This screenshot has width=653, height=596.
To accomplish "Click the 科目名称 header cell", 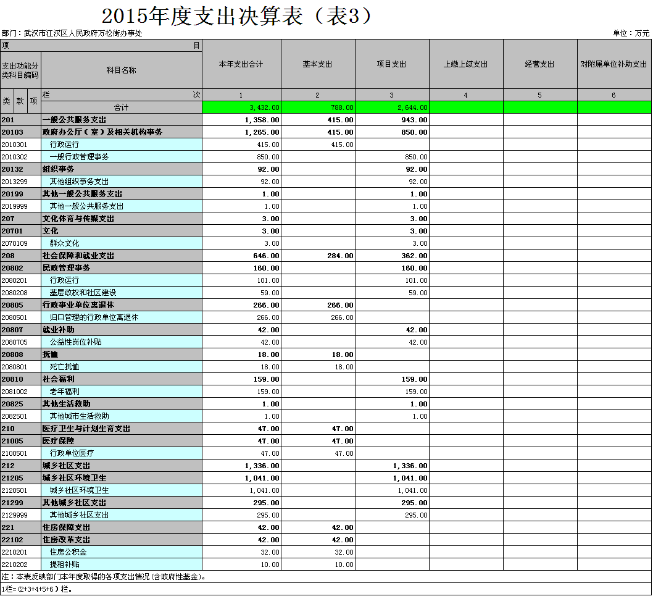I will (x=121, y=70).
